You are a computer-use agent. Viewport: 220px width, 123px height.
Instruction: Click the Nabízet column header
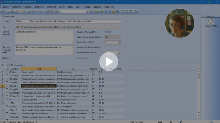coord(94,69)
